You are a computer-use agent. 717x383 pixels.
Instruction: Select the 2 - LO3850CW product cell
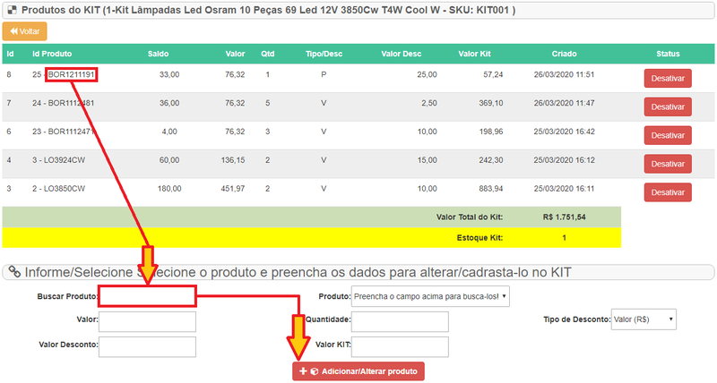58,189
